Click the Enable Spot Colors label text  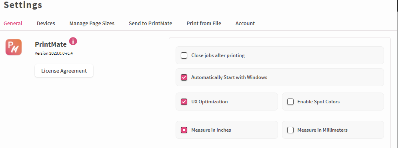pyautogui.click(x=318, y=102)
